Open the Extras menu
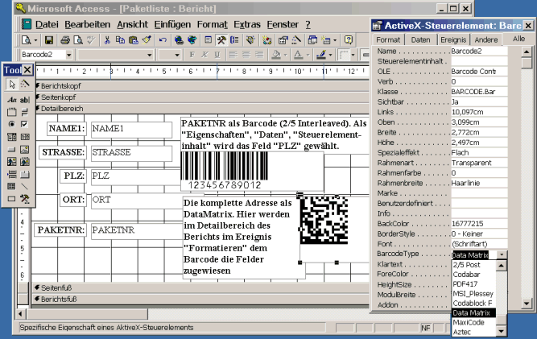The image size is (537, 339). point(247,25)
